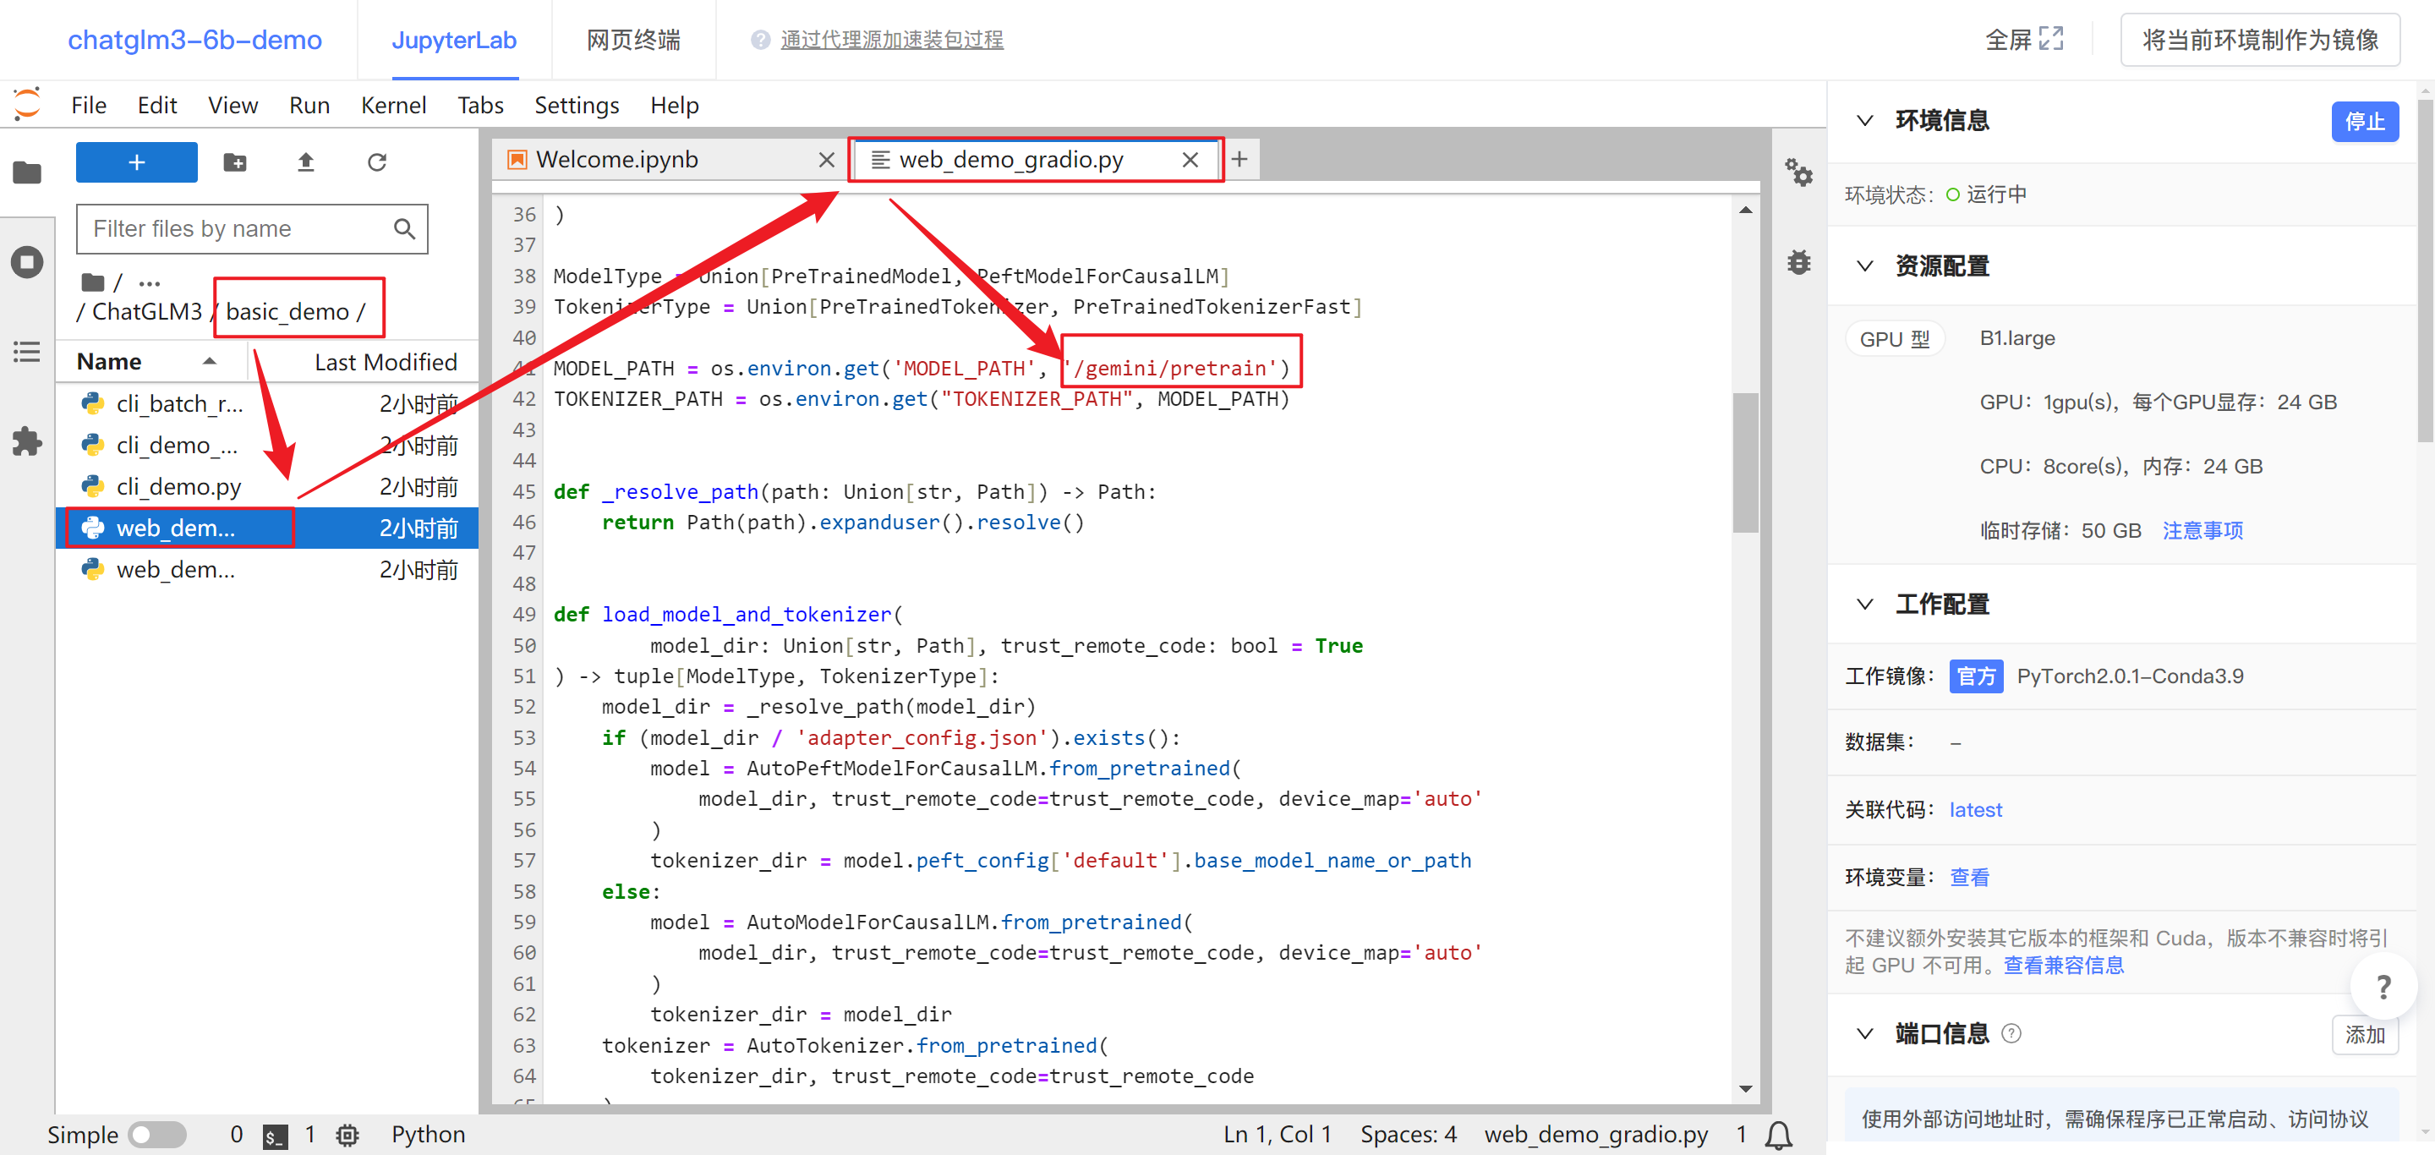The image size is (2435, 1155).
Task: Collapse the 端口信息 section
Action: point(1864,1033)
